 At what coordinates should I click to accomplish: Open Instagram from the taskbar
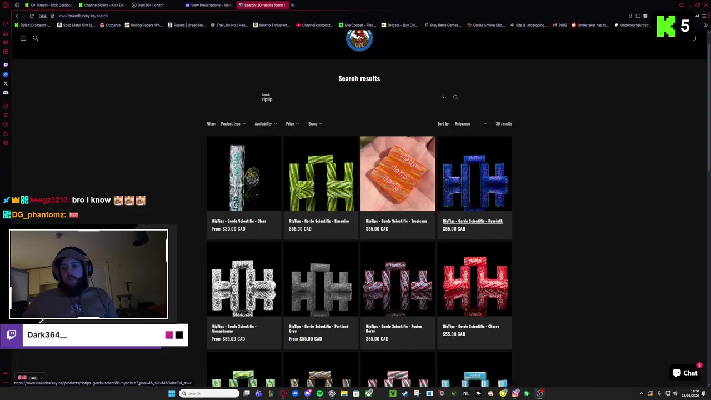click(515, 393)
